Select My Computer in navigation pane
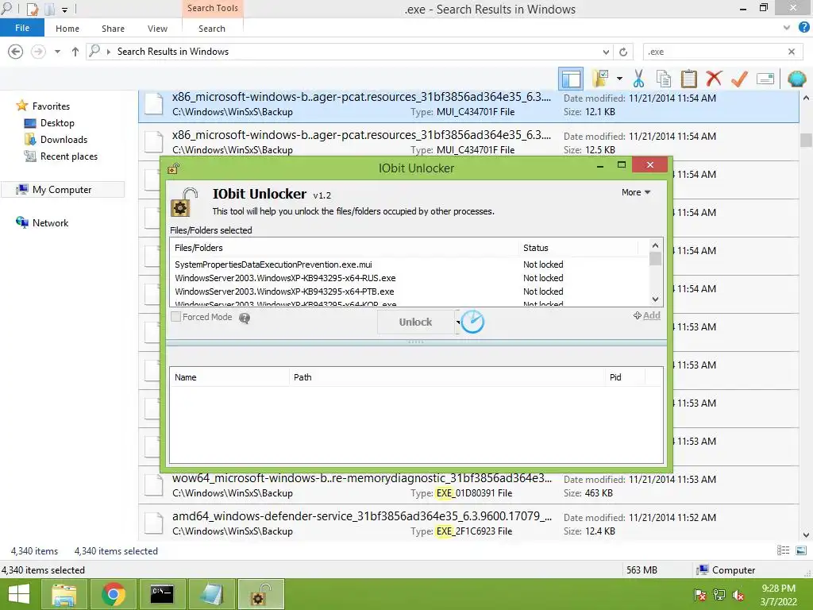This screenshot has height=610, width=813. (62, 190)
